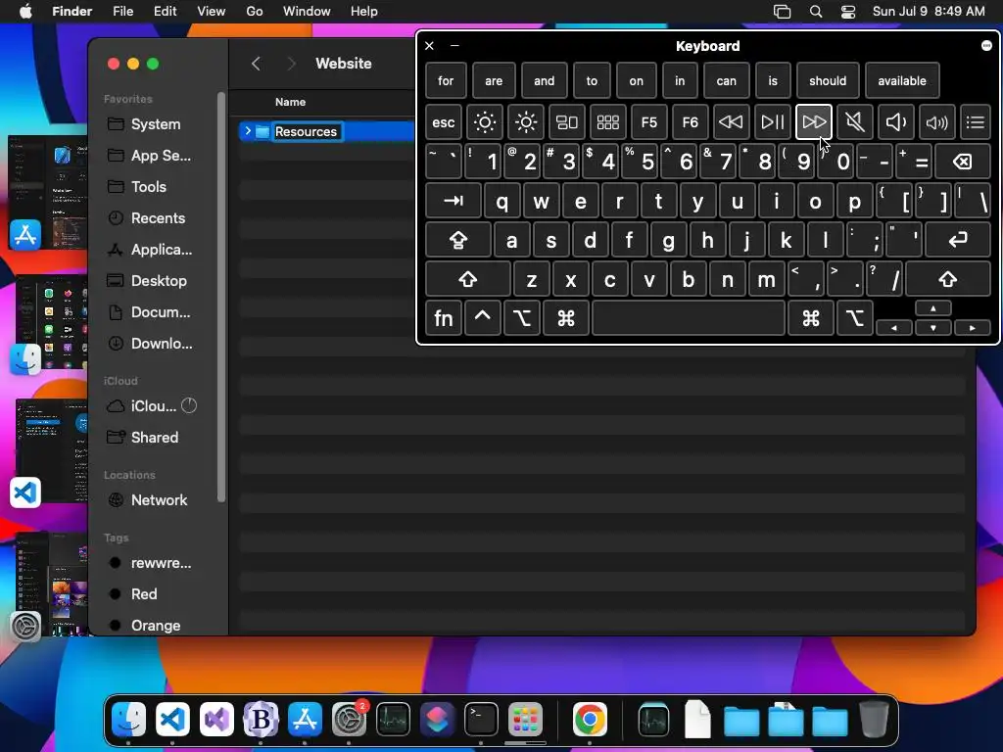Select Recents in the sidebar

click(158, 218)
